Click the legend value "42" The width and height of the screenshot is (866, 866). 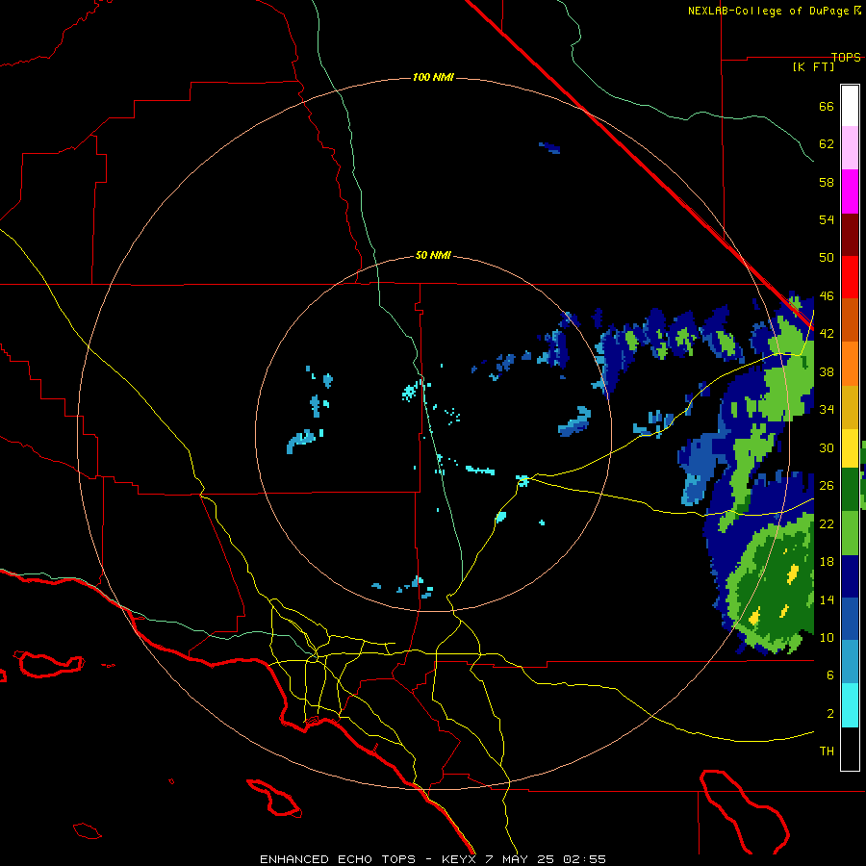click(x=827, y=334)
